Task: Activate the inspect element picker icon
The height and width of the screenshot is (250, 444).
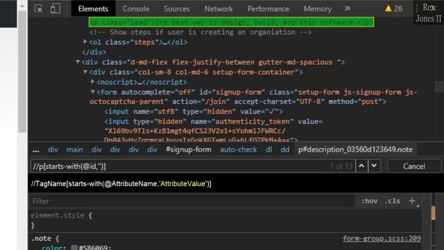Action: [x=38, y=8]
